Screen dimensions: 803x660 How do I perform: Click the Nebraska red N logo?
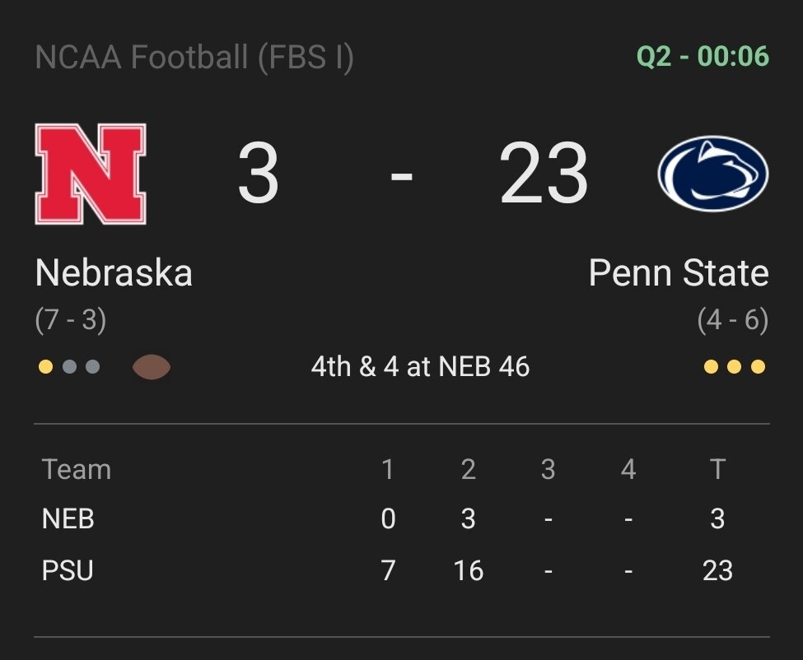point(91,174)
